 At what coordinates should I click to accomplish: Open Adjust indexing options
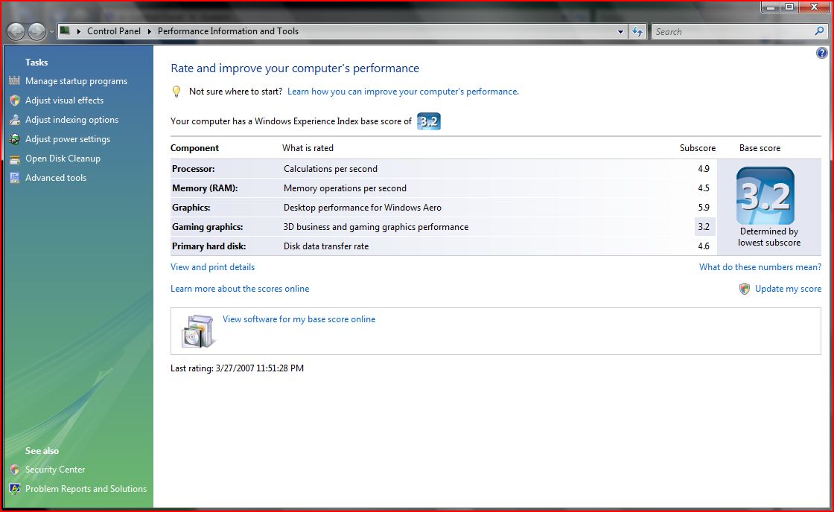point(71,120)
